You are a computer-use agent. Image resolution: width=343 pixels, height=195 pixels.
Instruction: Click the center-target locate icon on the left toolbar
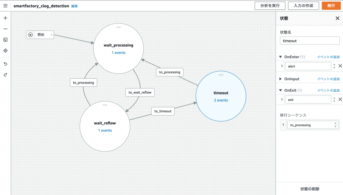click(5, 51)
